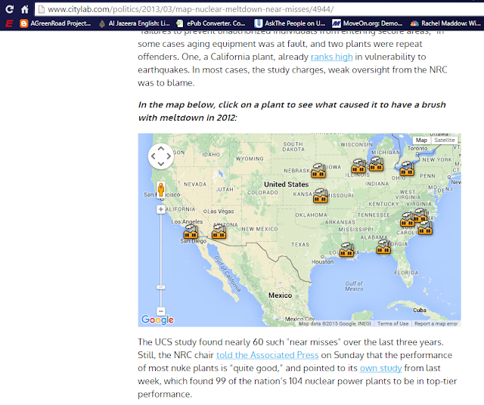Open the Rachel Maddow bookmark
Image resolution: width=484 pixels, height=405 pixels.
tap(445, 23)
